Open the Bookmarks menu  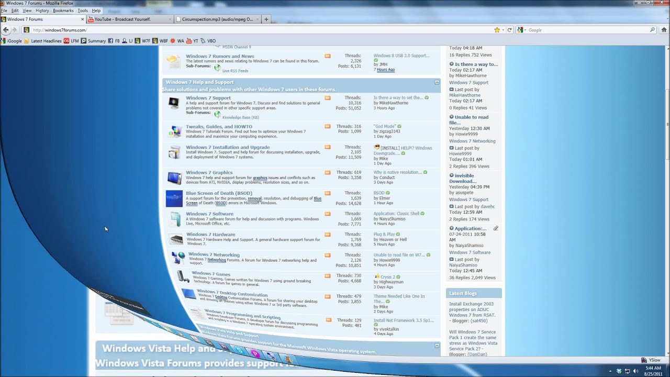[63, 10]
